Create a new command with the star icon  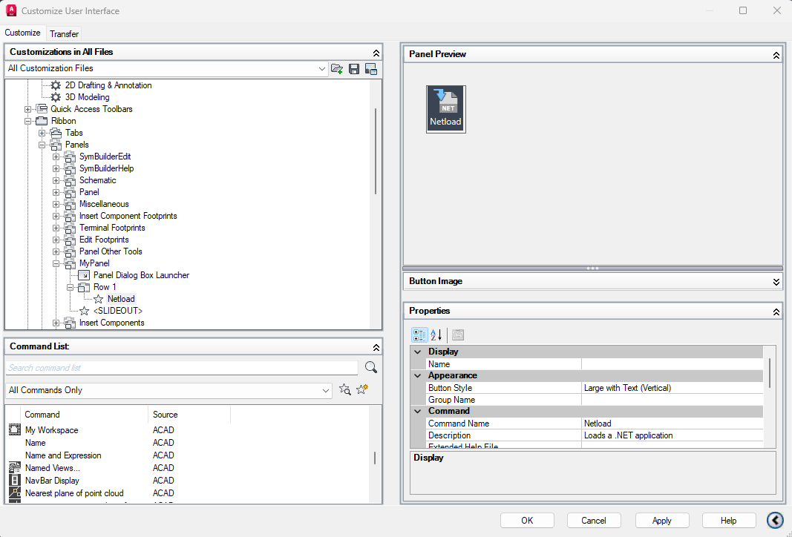coord(361,389)
